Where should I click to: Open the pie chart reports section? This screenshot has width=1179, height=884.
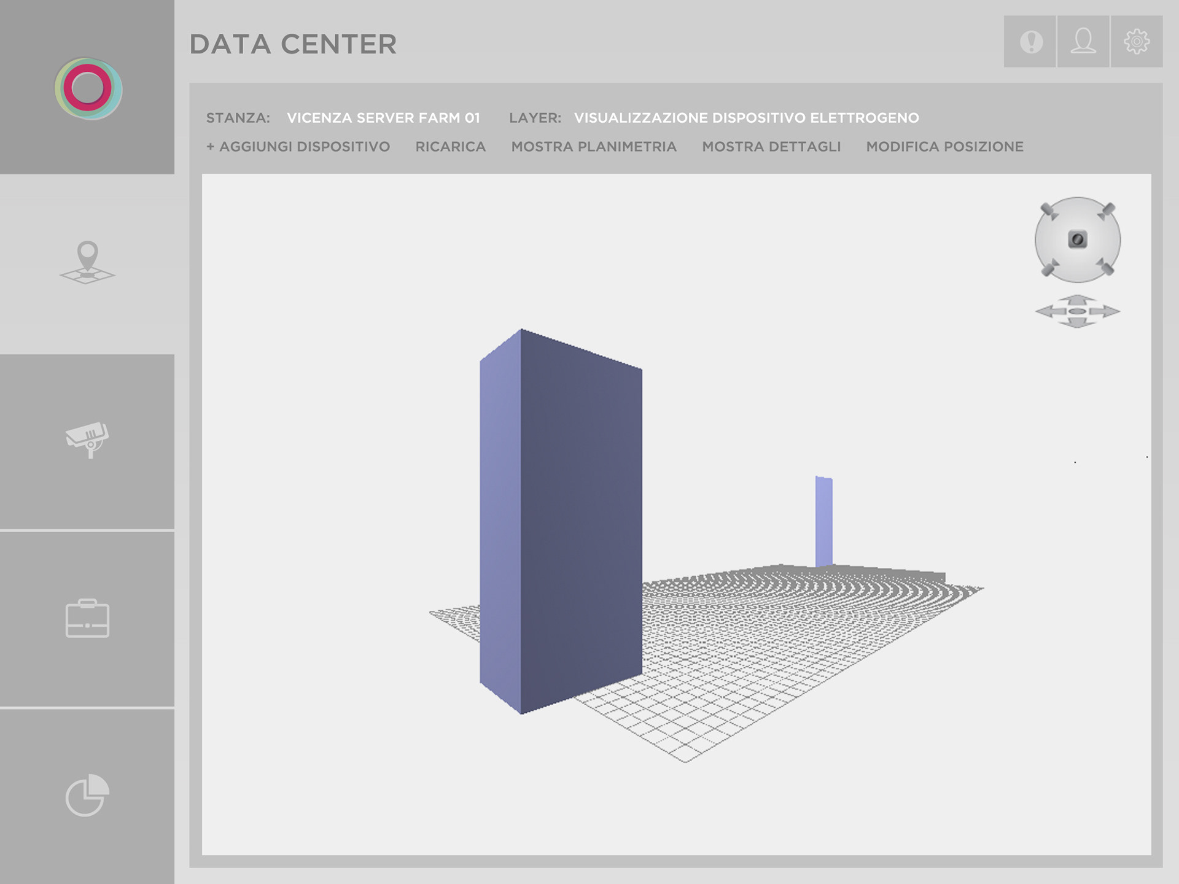coord(87,795)
